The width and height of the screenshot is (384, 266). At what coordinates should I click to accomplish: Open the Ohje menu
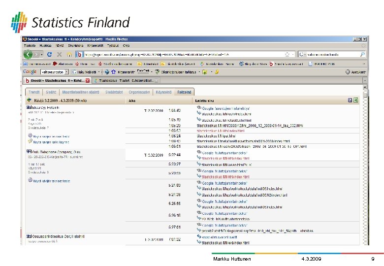(126, 45)
